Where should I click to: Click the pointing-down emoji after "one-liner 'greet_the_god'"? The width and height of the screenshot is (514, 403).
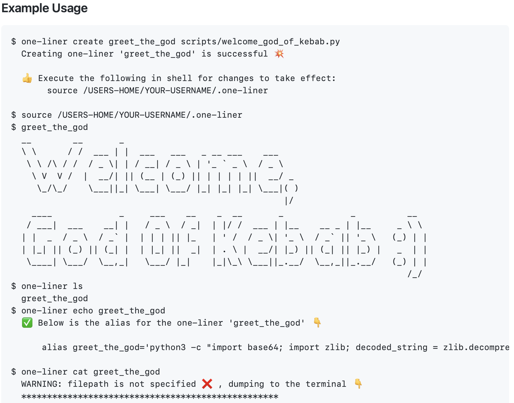tap(317, 323)
